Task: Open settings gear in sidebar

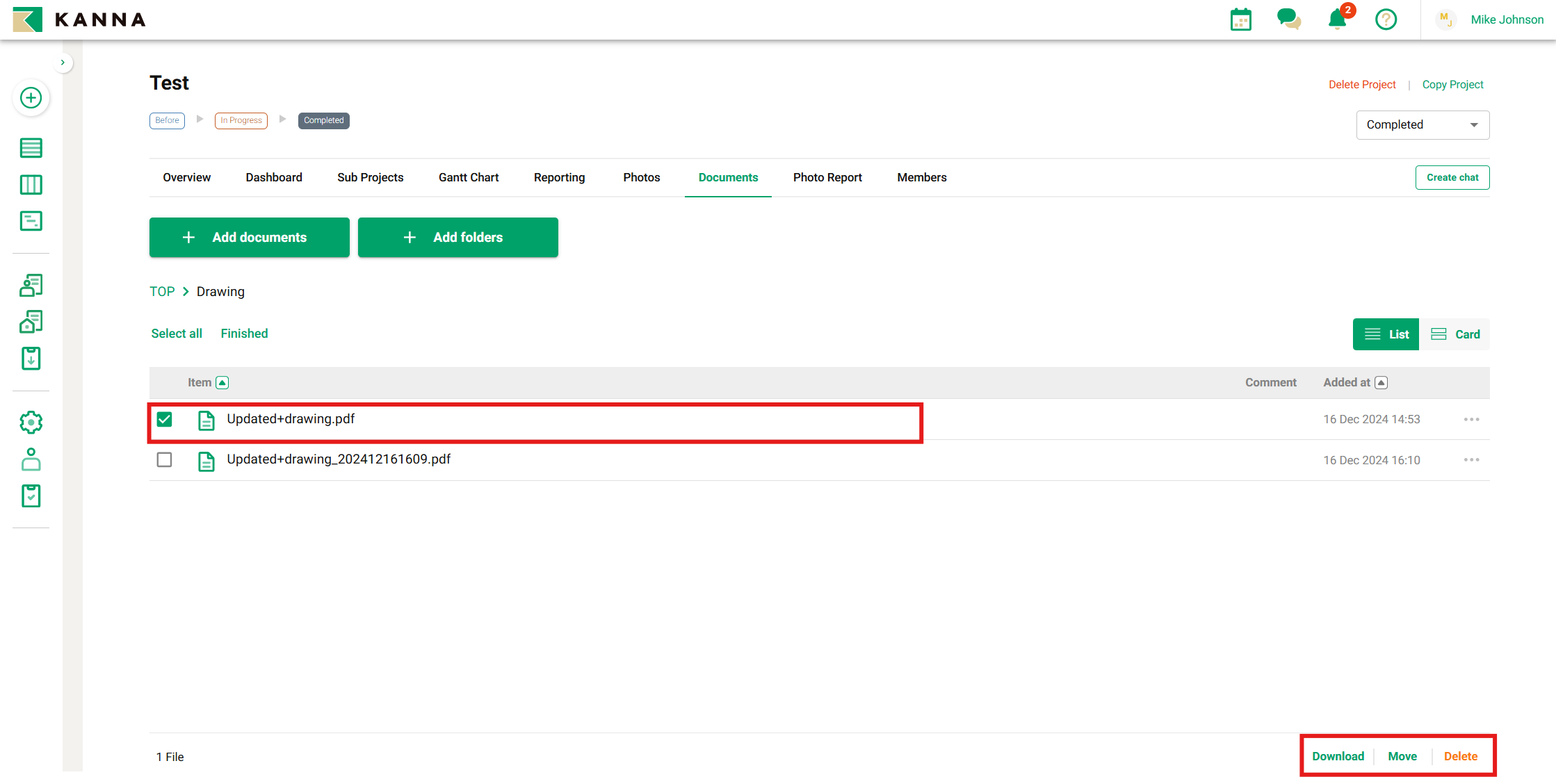Action: pos(31,423)
